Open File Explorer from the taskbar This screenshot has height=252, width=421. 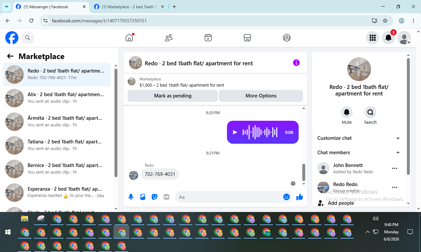pos(25,219)
